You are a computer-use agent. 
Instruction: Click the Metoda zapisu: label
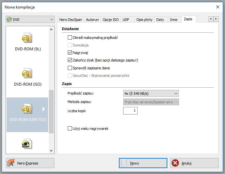click(x=79, y=102)
